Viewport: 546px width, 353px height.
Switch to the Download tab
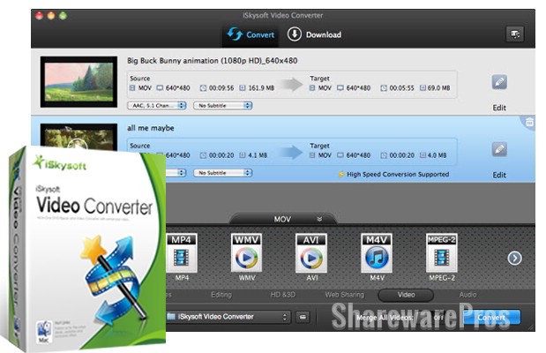click(x=314, y=34)
